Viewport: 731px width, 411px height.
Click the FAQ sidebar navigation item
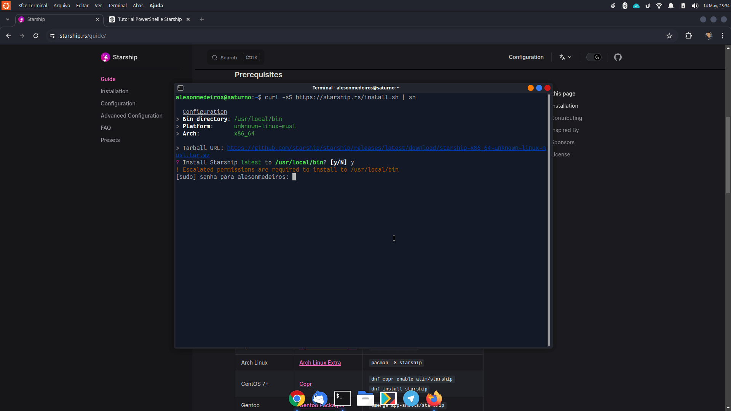[105, 127]
